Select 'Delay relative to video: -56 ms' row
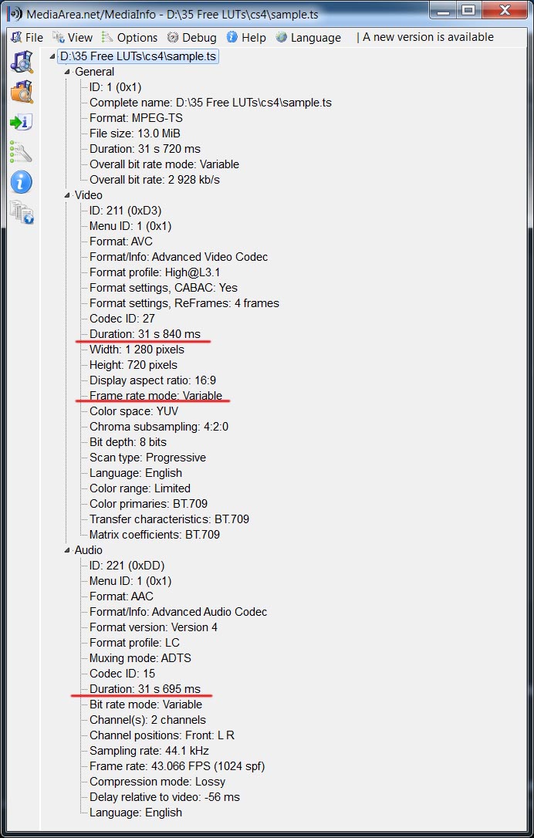The height and width of the screenshot is (838, 534). (x=164, y=798)
